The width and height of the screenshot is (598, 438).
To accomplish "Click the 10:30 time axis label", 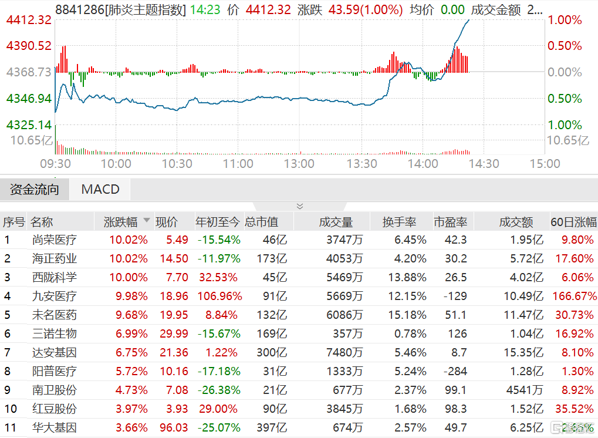I will click(x=177, y=164).
